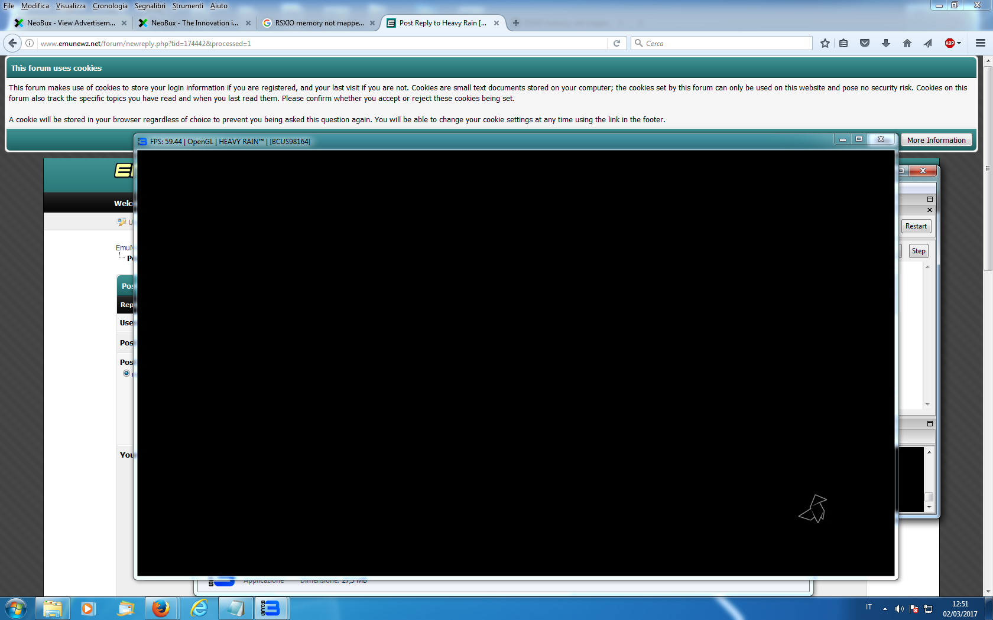
Task: Expand the Adblock Plus dropdown arrow
Action: [x=959, y=43]
